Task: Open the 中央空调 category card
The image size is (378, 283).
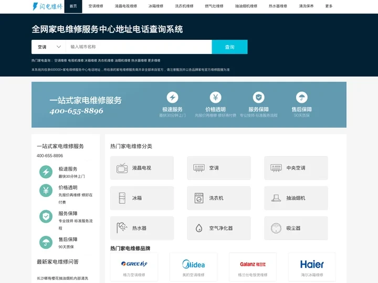Action: tap(296, 168)
